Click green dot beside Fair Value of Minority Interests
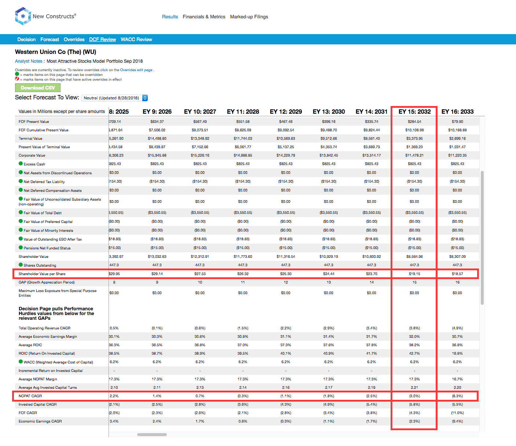The height and width of the screenshot is (446, 516). pos(21,230)
